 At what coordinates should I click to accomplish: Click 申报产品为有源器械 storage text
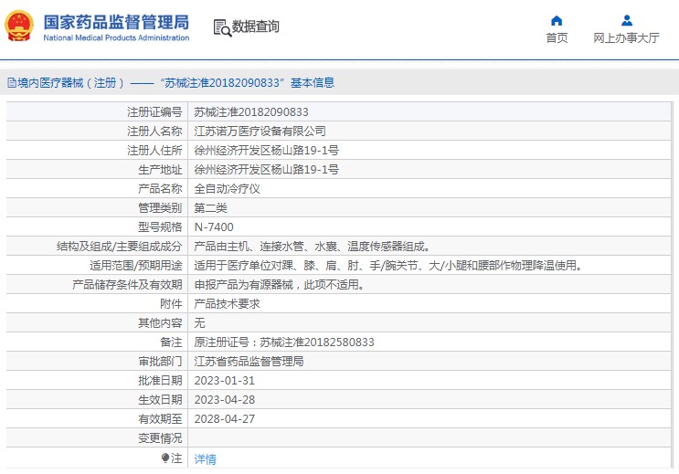[280, 285]
